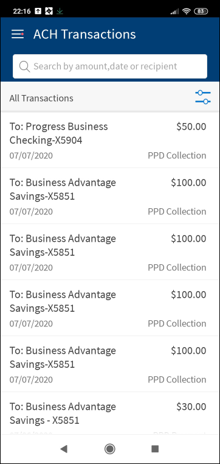Screen dimensions: 220x464
Task: Tap the PPD Collection label on the $50.00 entry
Action: (177, 156)
